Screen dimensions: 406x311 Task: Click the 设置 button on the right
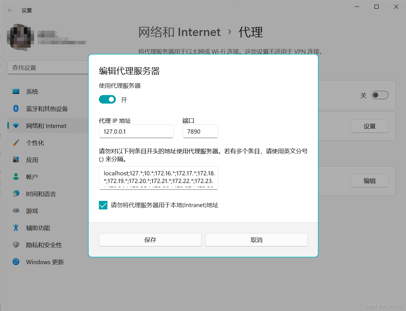pos(369,126)
